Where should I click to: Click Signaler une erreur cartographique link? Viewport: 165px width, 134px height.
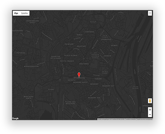tap(145, 119)
